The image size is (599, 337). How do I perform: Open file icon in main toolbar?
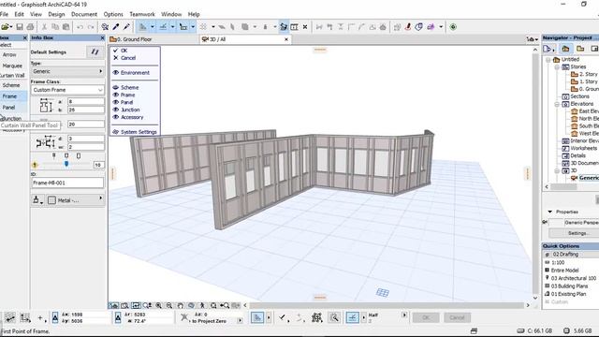(6, 27)
